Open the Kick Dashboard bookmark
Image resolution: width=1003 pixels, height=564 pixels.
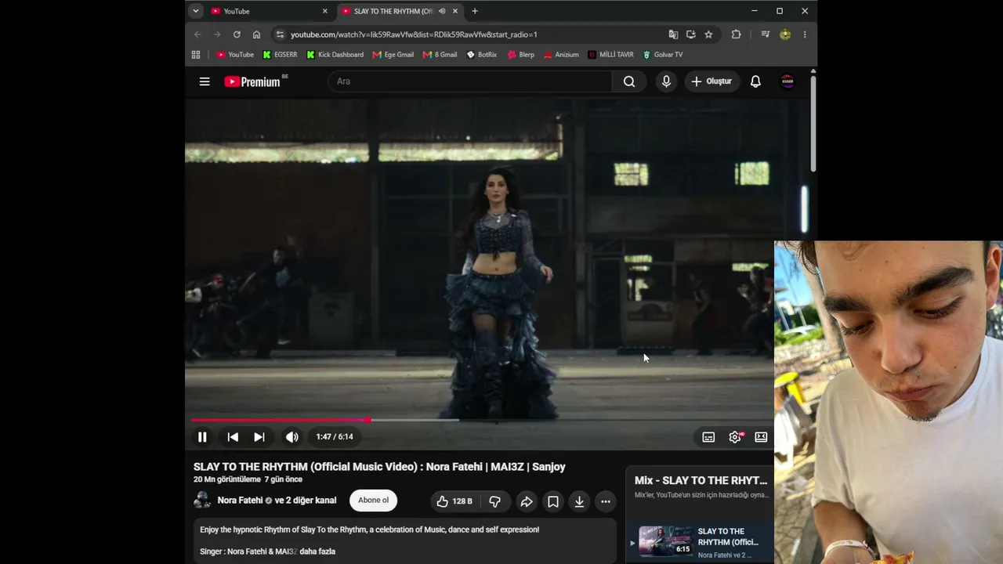tap(335, 55)
